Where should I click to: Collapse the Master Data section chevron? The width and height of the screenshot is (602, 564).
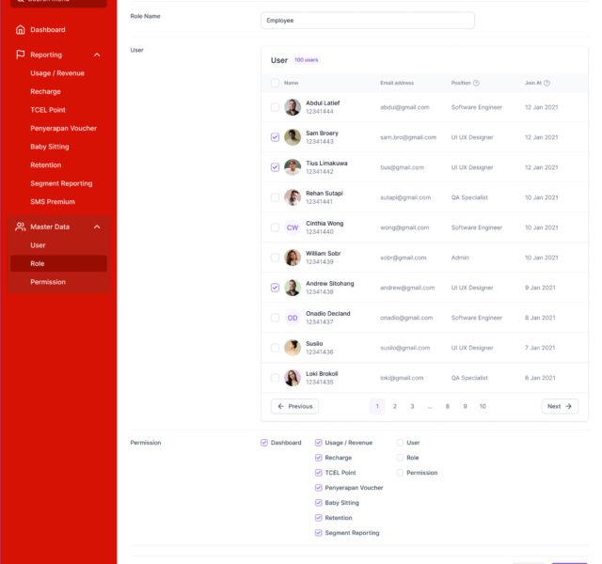(x=97, y=227)
